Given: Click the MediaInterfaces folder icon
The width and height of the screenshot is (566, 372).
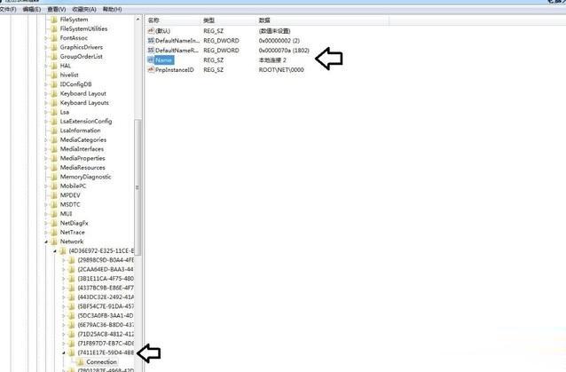Looking at the screenshot, I should 54,149.
